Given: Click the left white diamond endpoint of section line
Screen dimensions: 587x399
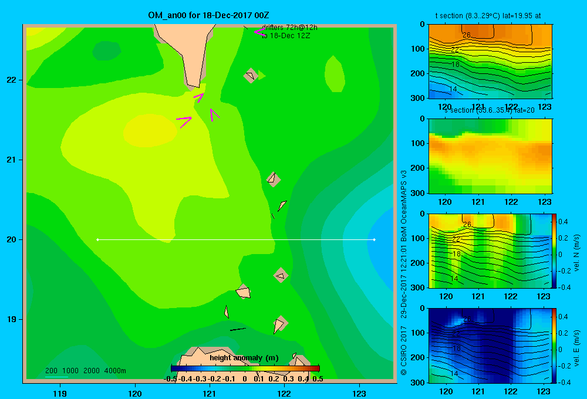Looking at the screenshot, I should point(97,239).
